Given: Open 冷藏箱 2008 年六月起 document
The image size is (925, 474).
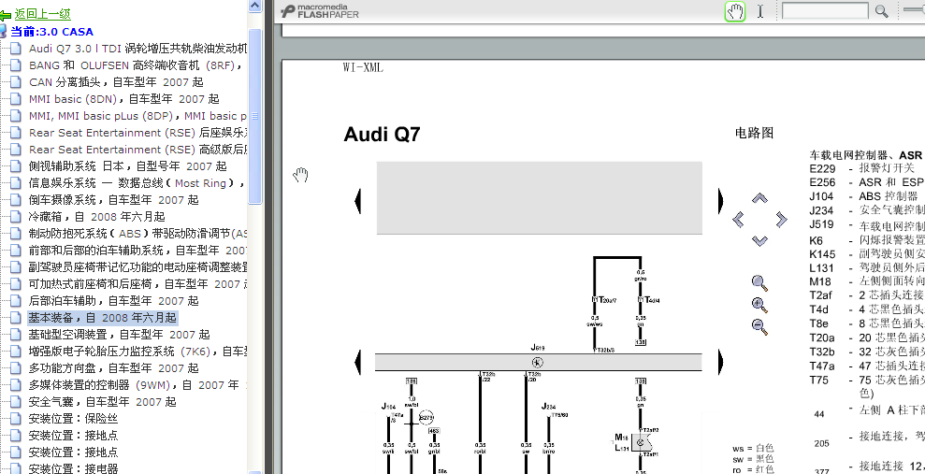Looking at the screenshot, I should point(96,216).
